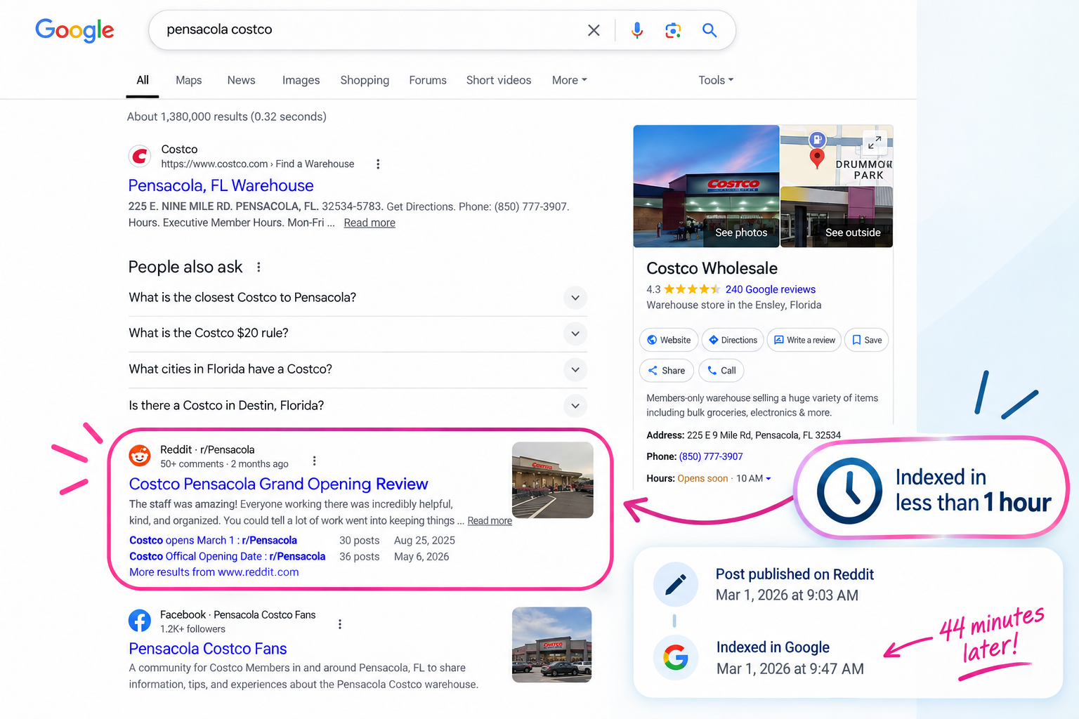Click the Costco Wholesale panel title

712,268
